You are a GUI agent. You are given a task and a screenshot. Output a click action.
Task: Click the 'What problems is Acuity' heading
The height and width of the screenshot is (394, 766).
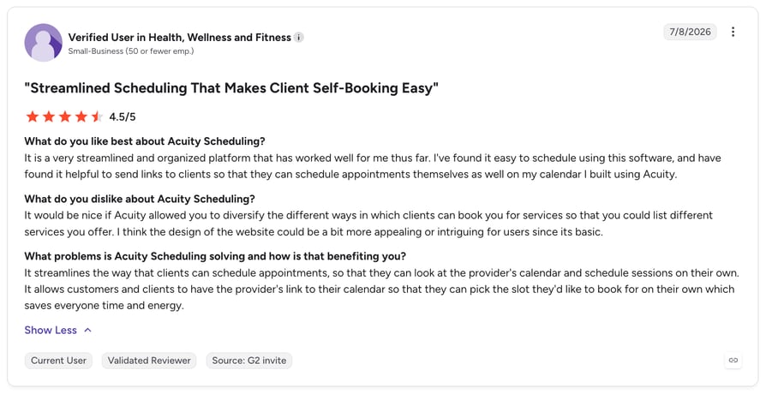215,256
